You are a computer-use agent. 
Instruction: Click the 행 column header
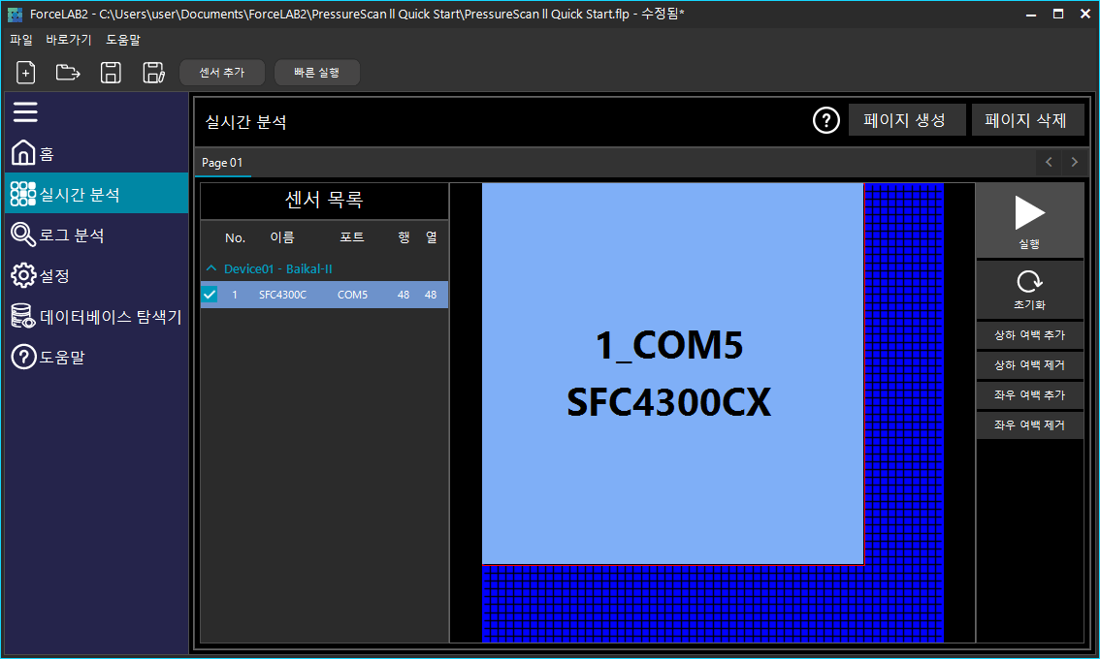coord(404,237)
